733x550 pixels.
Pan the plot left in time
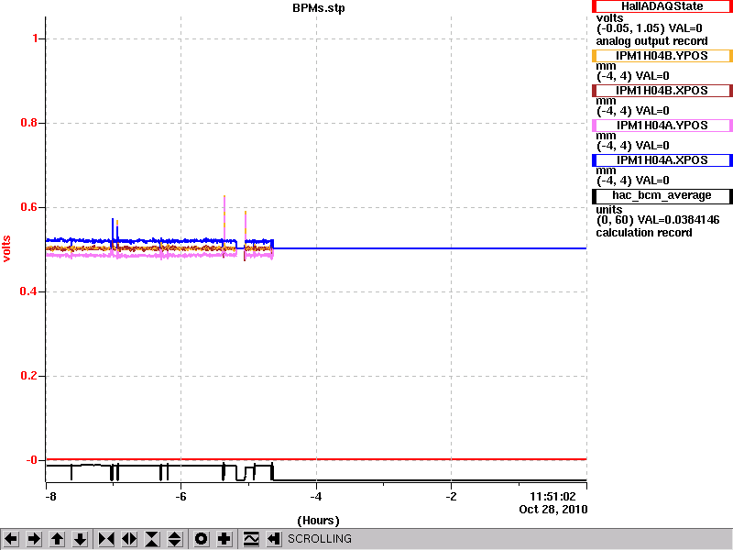click(11, 539)
